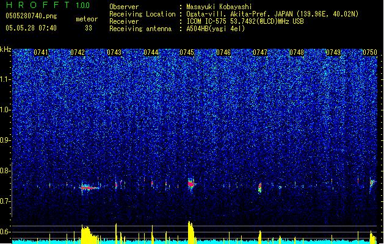Viewport: 384px width, 244px height.
Task: Click the meteor echo near 0750
Action: (x=372, y=182)
